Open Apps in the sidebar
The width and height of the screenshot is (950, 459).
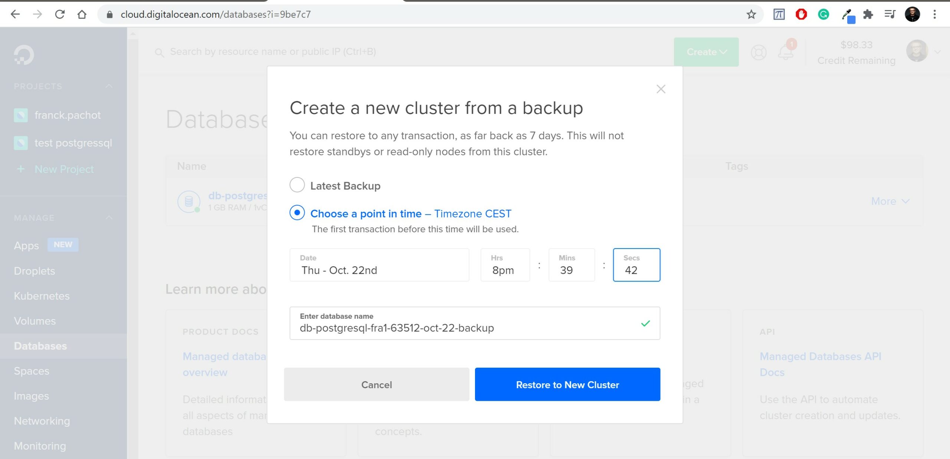(x=26, y=245)
